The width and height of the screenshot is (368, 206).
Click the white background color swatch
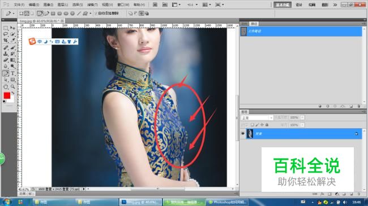coord(11,100)
